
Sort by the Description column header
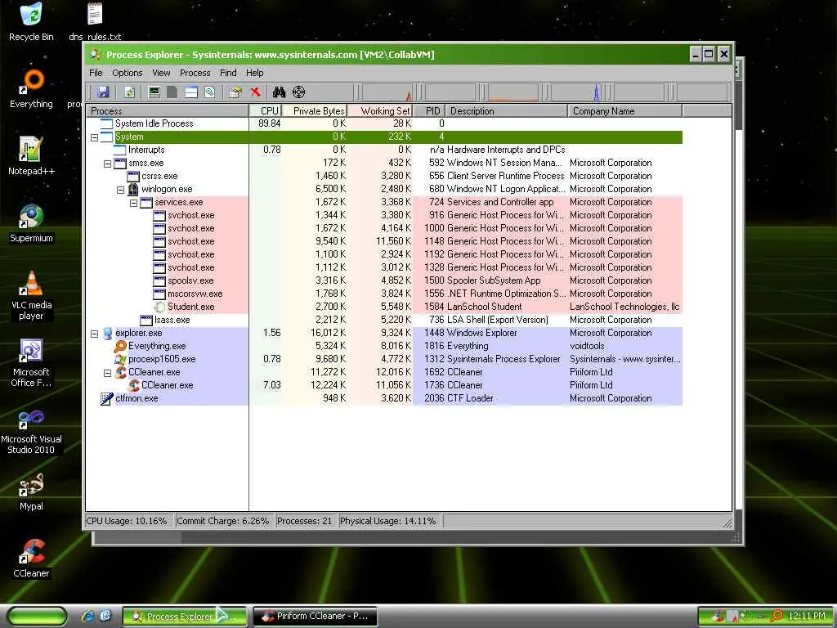(x=506, y=110)
